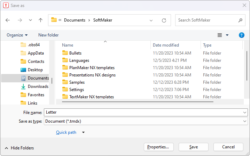Select Favorites in navigation pane

point(32,95)
